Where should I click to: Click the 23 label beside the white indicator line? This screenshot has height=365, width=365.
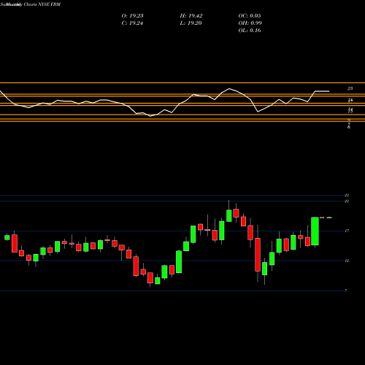pyautogui.click(x=350, y=88)
